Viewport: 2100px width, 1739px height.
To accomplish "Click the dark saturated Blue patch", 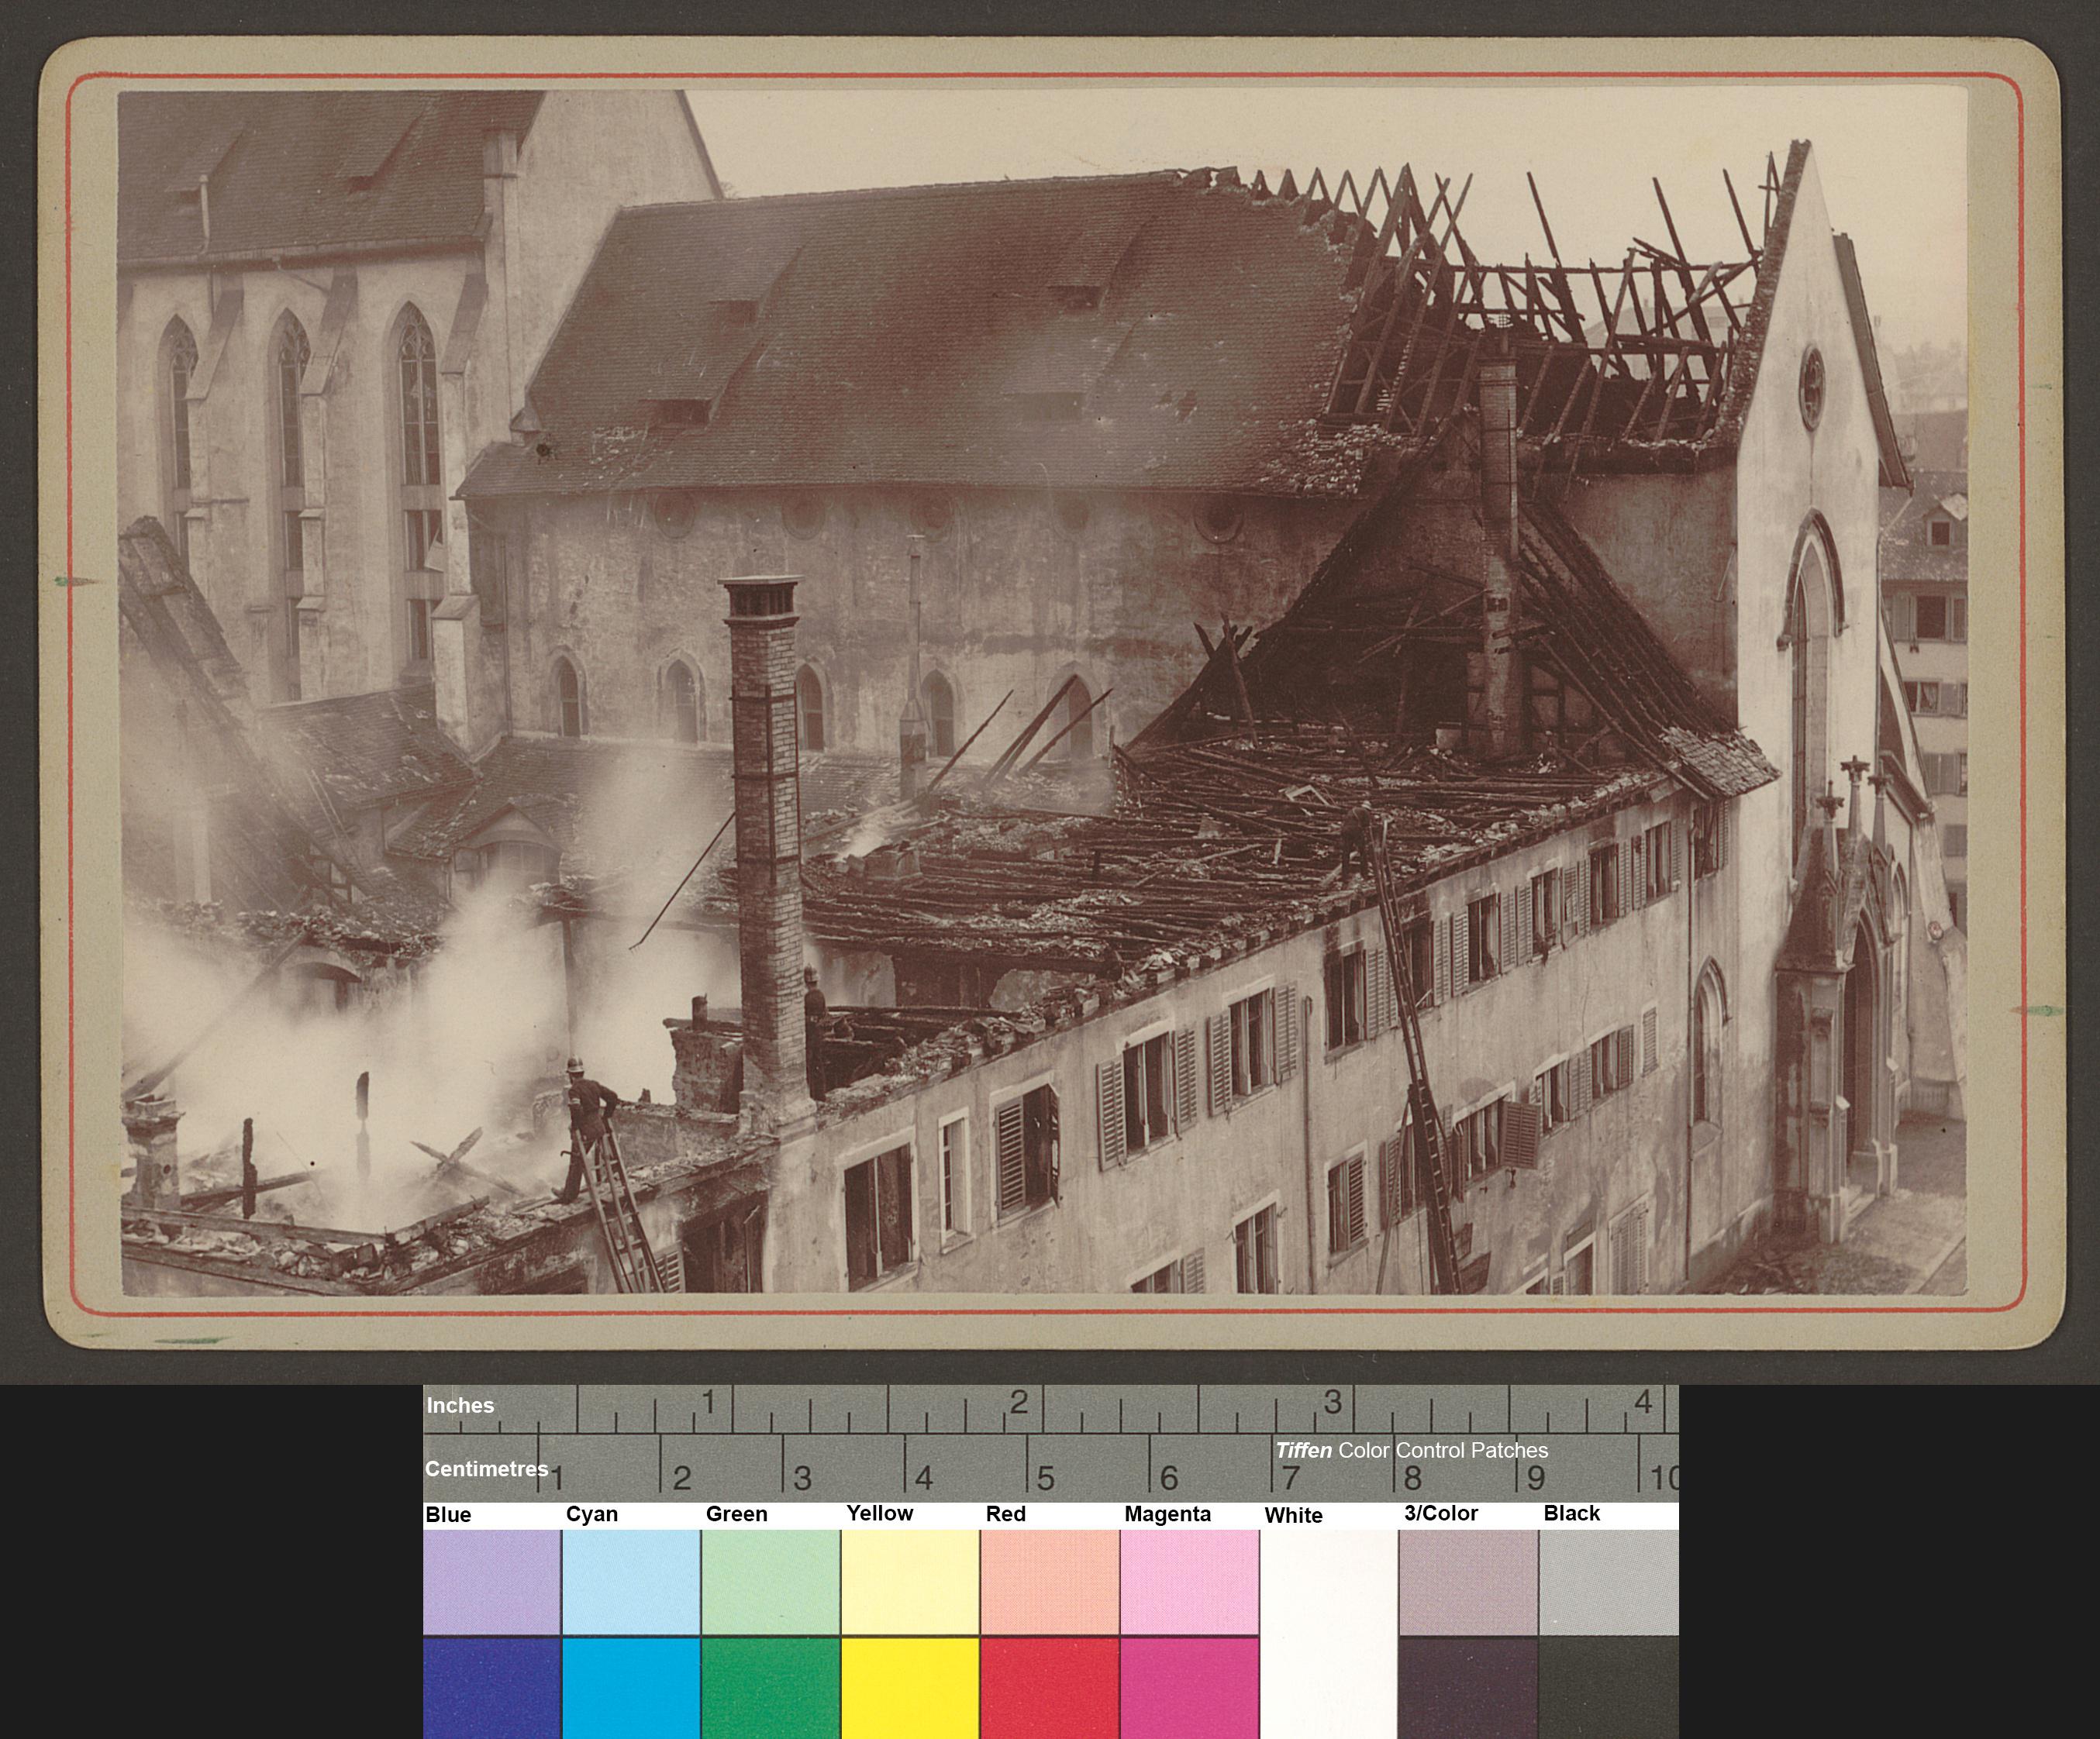I will 491,1688.
